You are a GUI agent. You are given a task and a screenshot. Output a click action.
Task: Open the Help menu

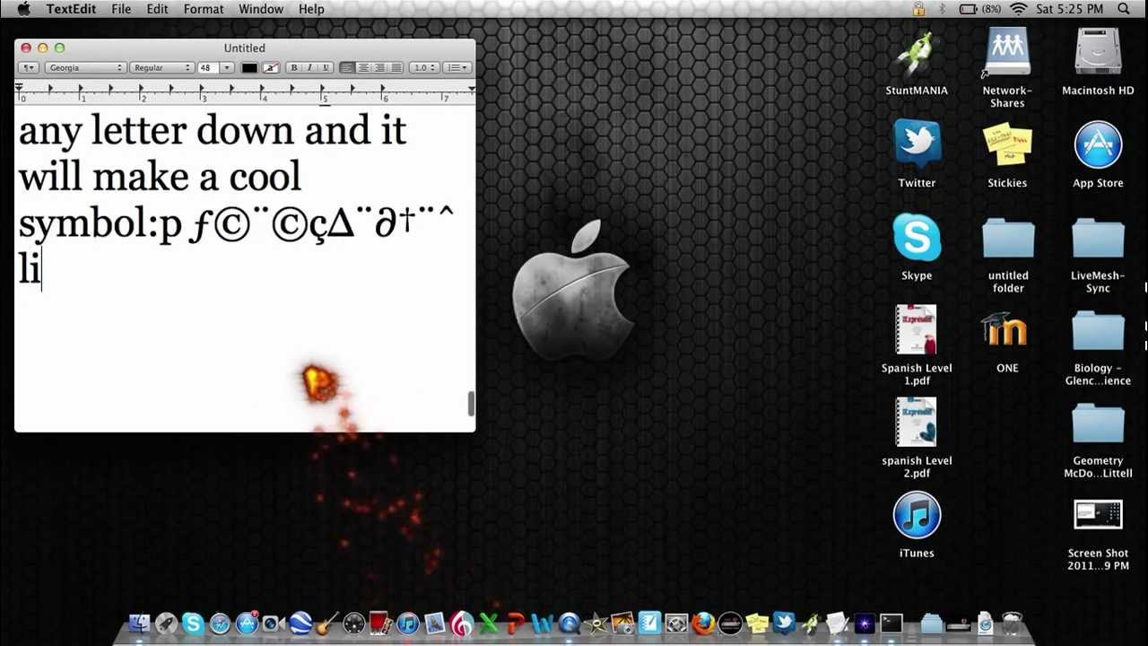311,9
